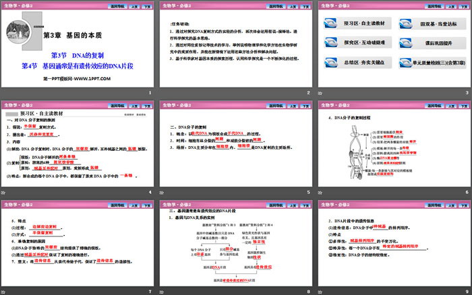
Task: Select slide 7 thumbnail listing 特点
Action: (78, 245)
